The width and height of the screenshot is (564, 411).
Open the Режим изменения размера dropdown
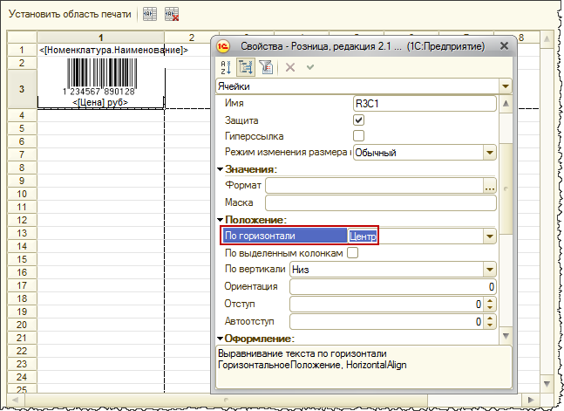[490, 153]
